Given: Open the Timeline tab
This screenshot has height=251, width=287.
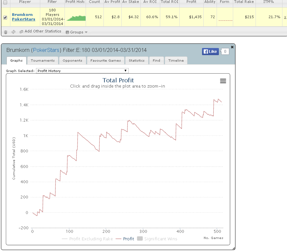Looking at the screenshot, I should (x=176, y=60).
